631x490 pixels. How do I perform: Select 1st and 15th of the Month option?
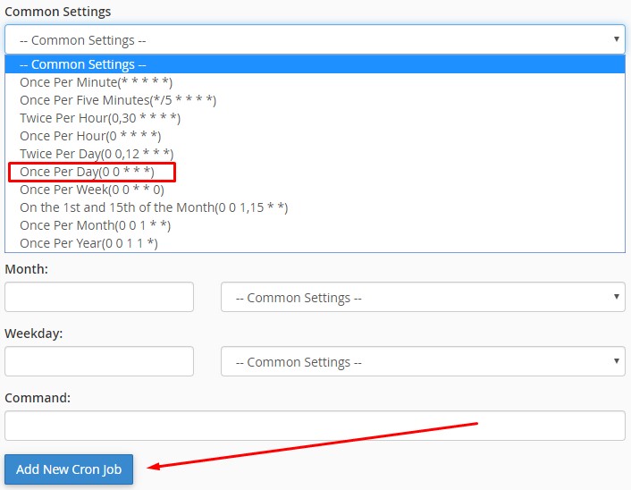click(154, 207)
